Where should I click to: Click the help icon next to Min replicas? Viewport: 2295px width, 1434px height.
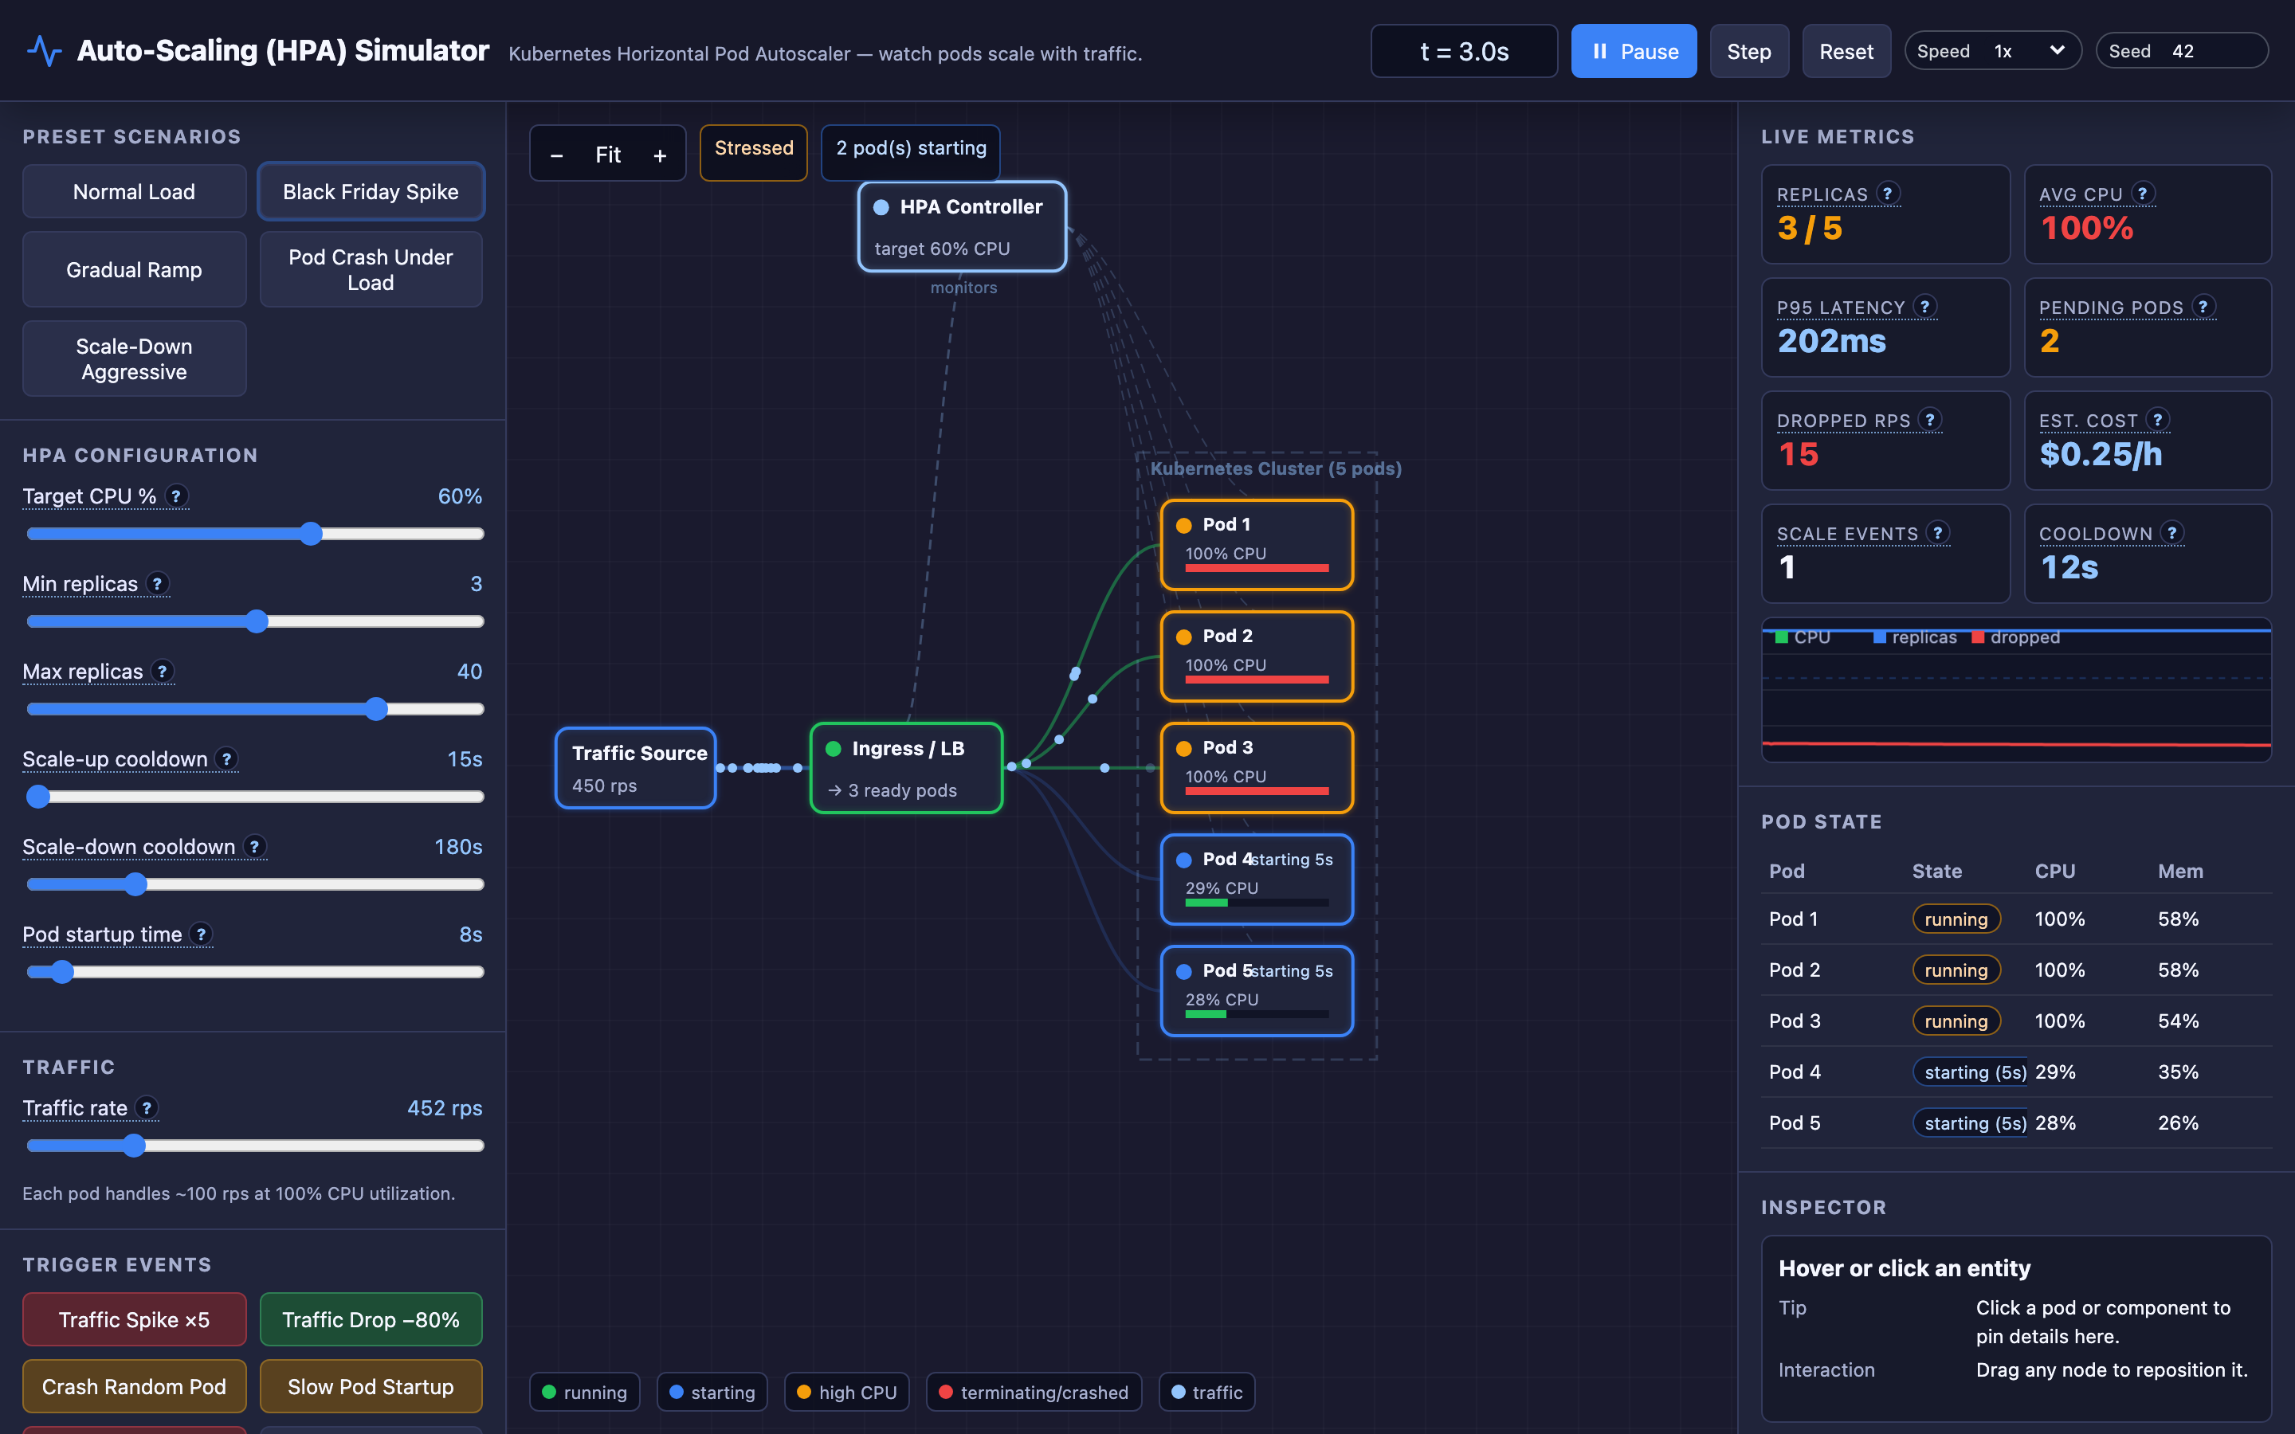(158, 584)
